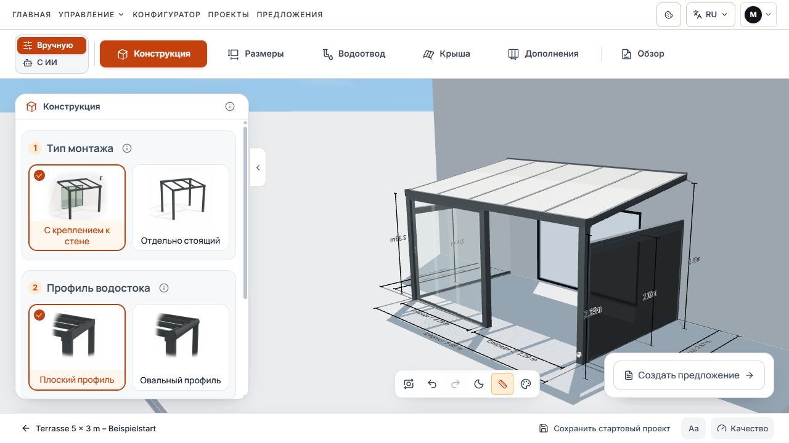Open the Размеры step tab
This screenshot has height=443, width=789.
click(x=256, y=54)
